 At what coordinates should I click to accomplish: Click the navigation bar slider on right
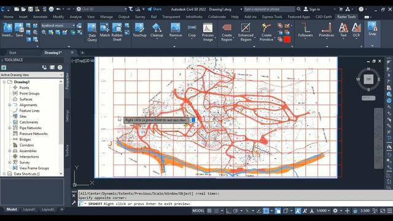point(378,138)
